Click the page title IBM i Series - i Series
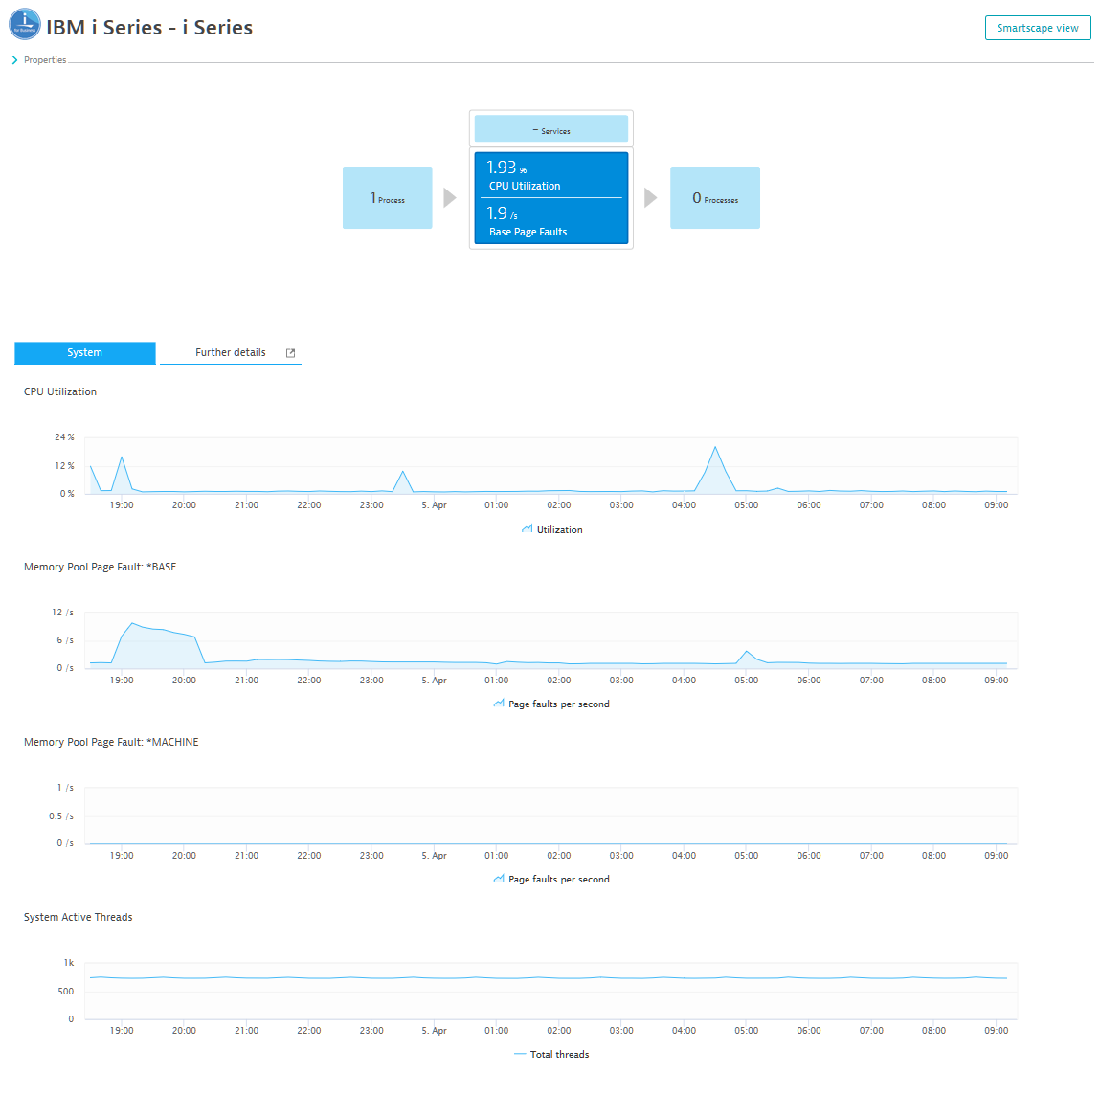Screen dimensions: 1101x1117 149,28
